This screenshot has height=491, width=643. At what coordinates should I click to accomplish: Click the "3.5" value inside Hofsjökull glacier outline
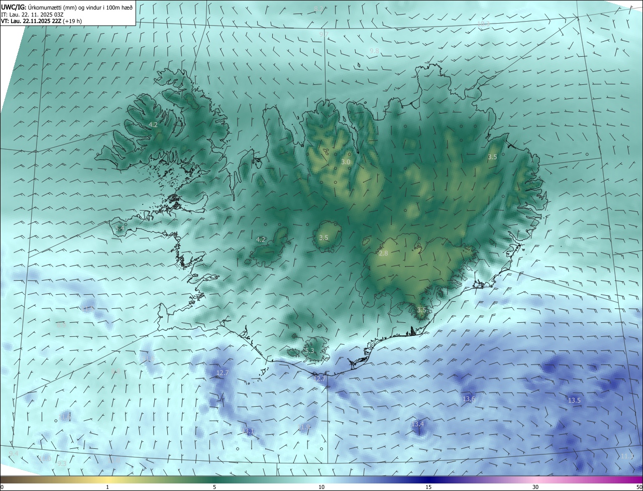tap(324, 237)
